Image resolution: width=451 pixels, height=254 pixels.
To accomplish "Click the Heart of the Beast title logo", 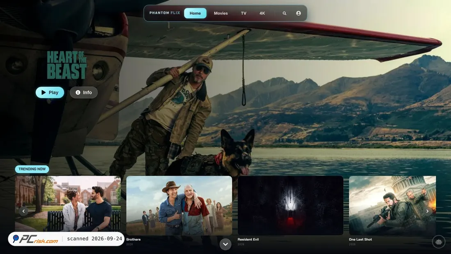I will [x=67, y=65].
